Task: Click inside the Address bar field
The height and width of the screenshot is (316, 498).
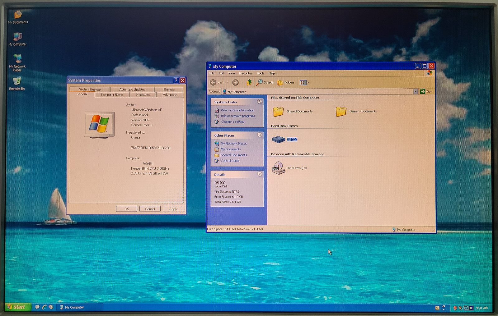Action: click(x=311, y=91)
